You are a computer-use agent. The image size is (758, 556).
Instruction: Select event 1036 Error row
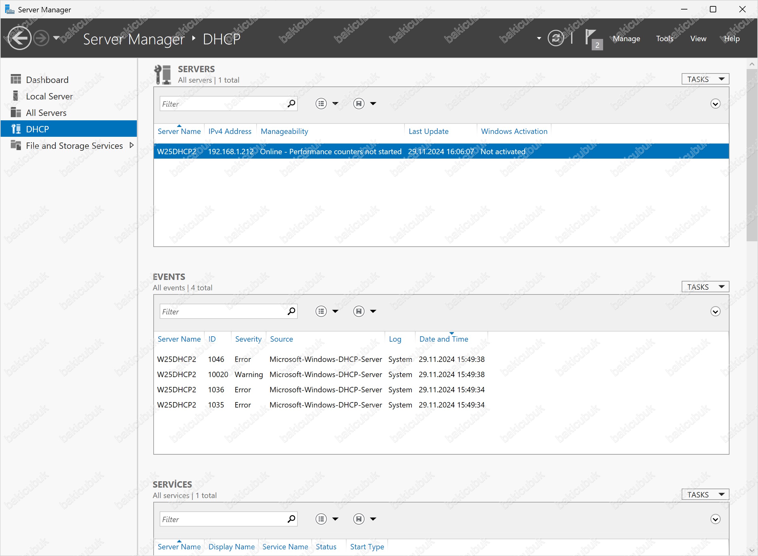pos(441,389)
